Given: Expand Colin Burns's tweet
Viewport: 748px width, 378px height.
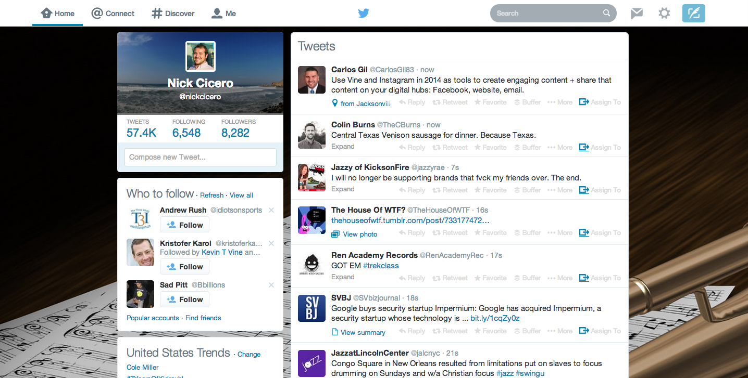Looking at the screenshot, I should (x=343, y=147).
